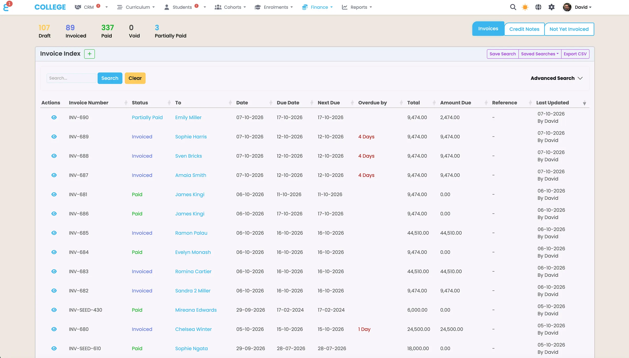View invoice INV-686 via eye icon
Viewport: 629px width, 358px height.
click(x=54, y=214)
